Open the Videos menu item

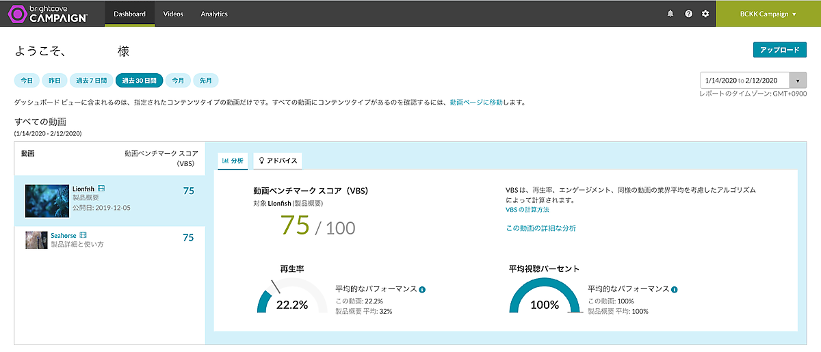coord(173,14)
